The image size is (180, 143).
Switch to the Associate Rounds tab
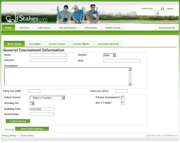coord(108,44)
